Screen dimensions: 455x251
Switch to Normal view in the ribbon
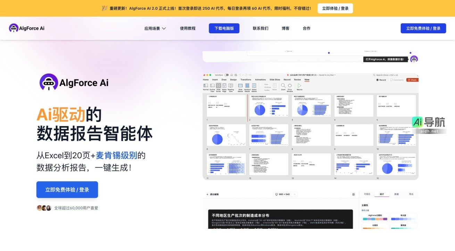[206, 86]
